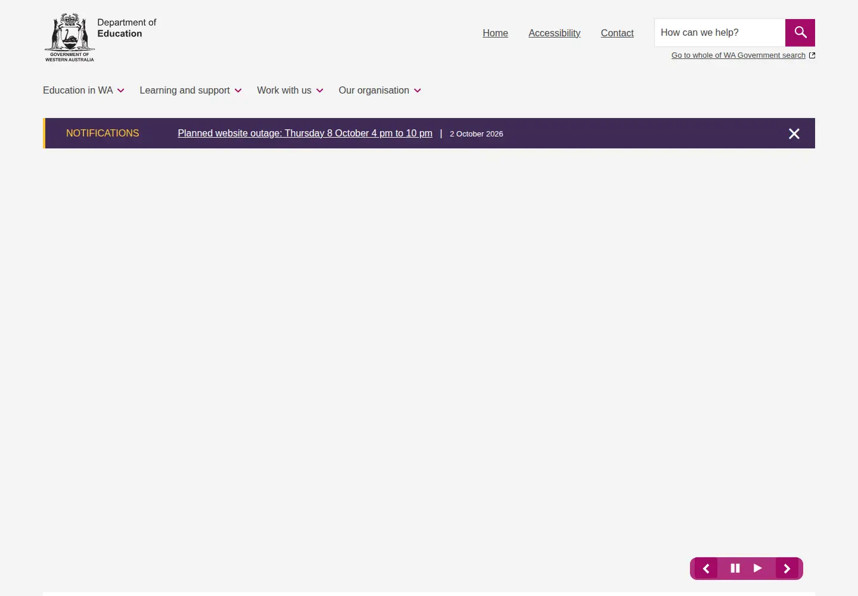Focus the 'How can we help?' search field
858x596 pixels.
[x=720, y=33]
